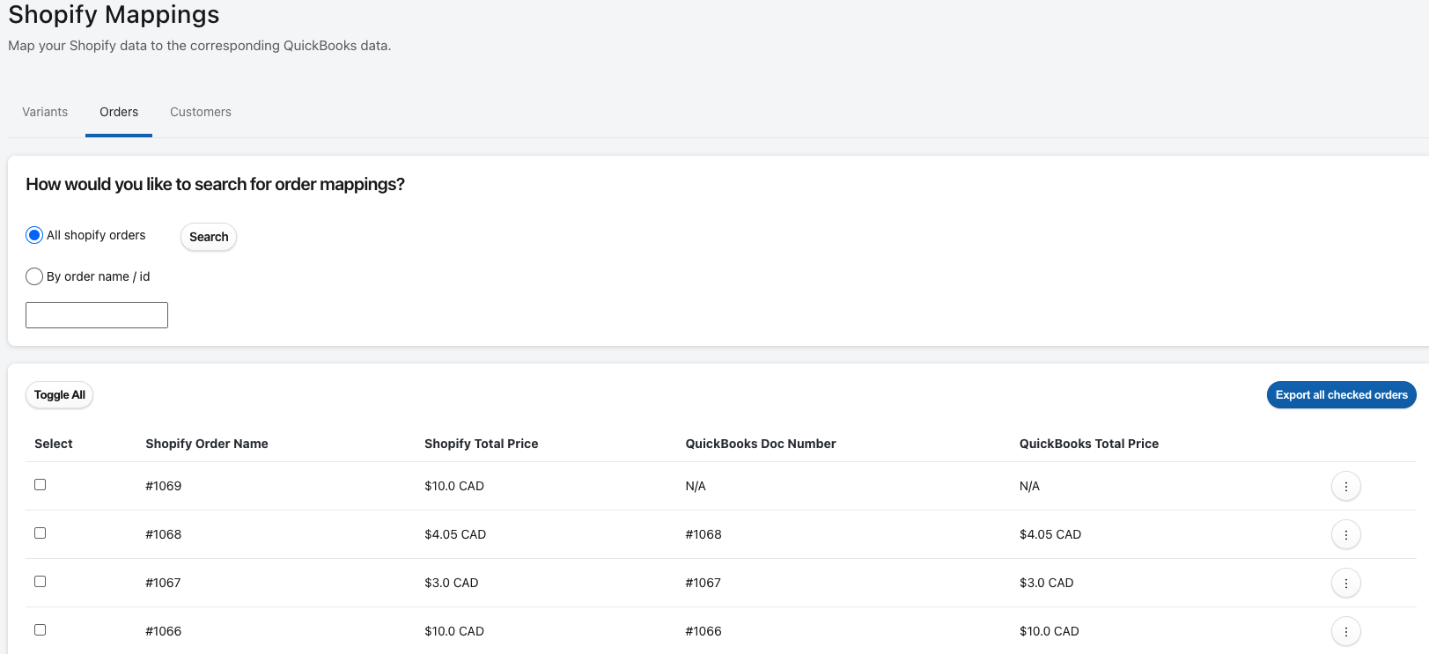The width and height of the screenshot is (1429, 654).
Task: Focus the order name / id input field
Action: click(x=97, y=315)
